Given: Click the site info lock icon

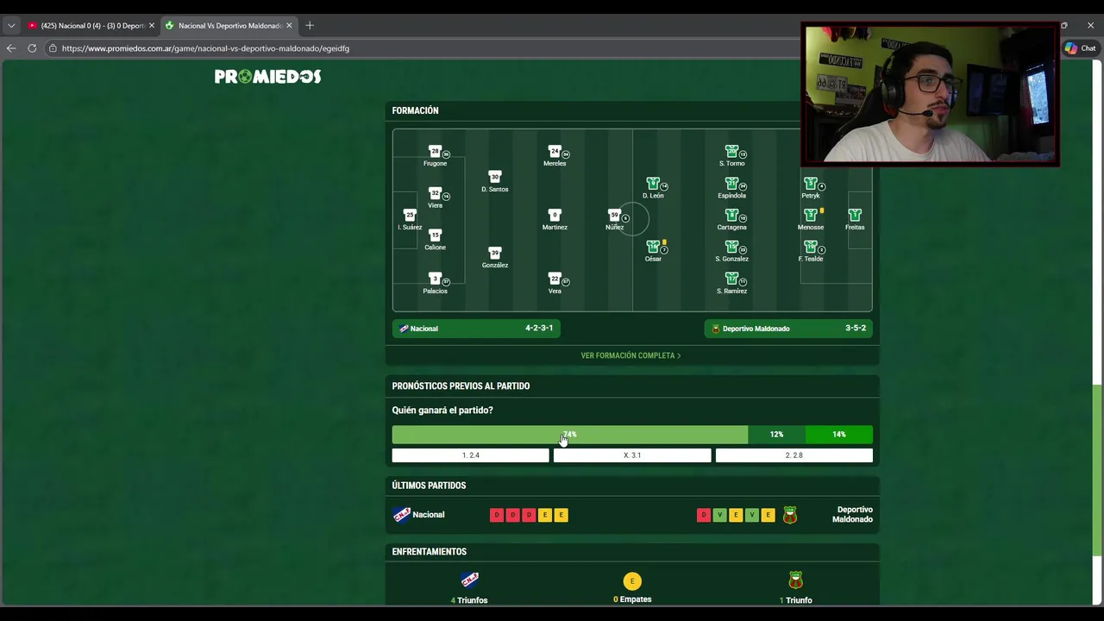Looking at the screenshot, I should pos(53,48).
